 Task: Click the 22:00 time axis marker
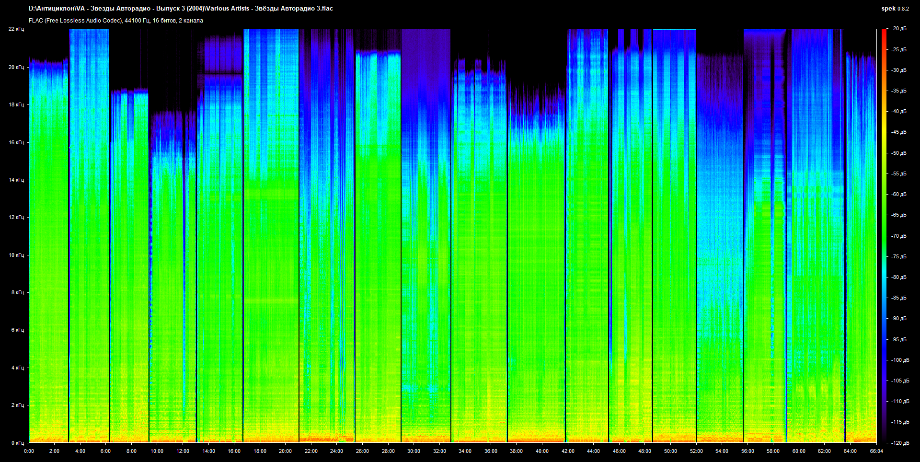pos(311,451)
